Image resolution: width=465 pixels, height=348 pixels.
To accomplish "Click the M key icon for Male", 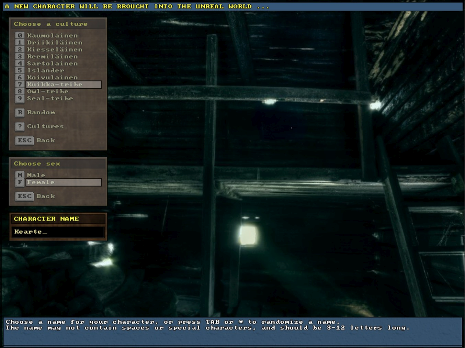I will click(20, 175).
